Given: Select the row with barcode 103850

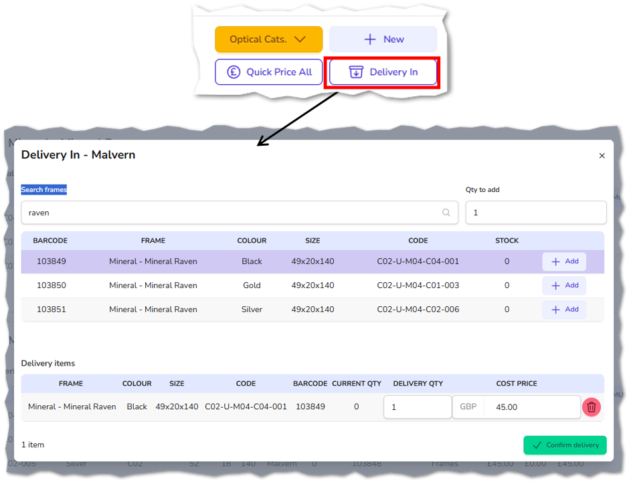Looking at the screenshot, I should pos(312,285).
